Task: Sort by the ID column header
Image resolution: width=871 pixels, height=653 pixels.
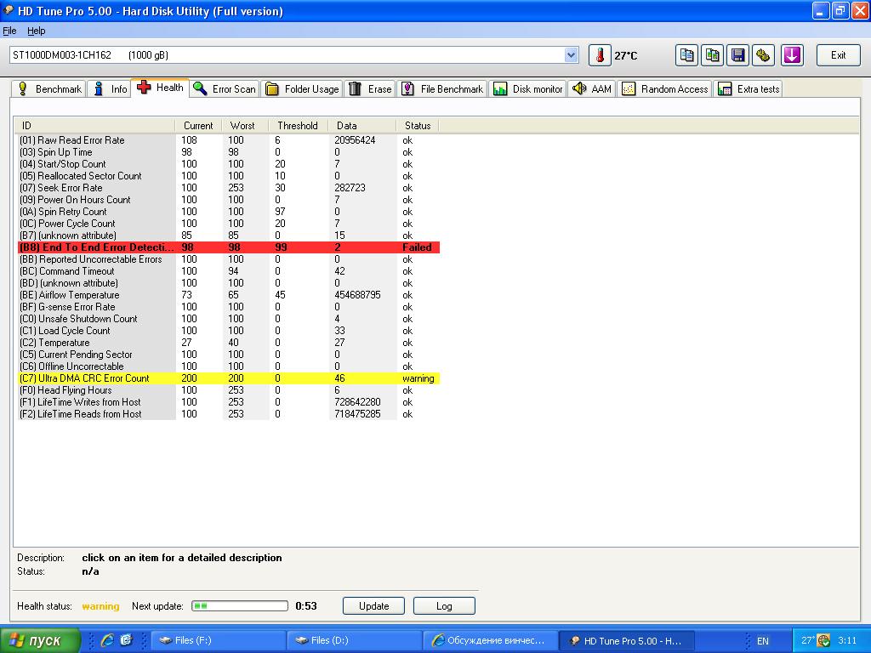Action: coord(94,126)
